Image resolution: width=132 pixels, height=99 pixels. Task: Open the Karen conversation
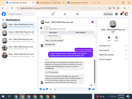coord(18,55)
